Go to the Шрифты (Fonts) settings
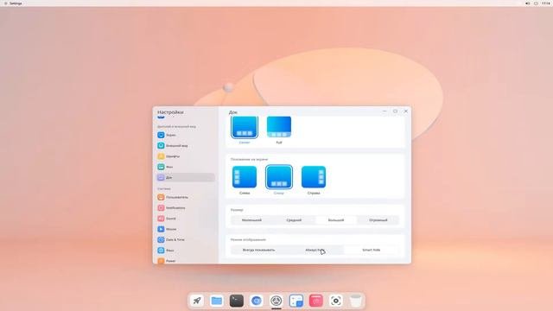Image resolution: width=553 pixels, height=311 pixels. (x=185, y=156)
